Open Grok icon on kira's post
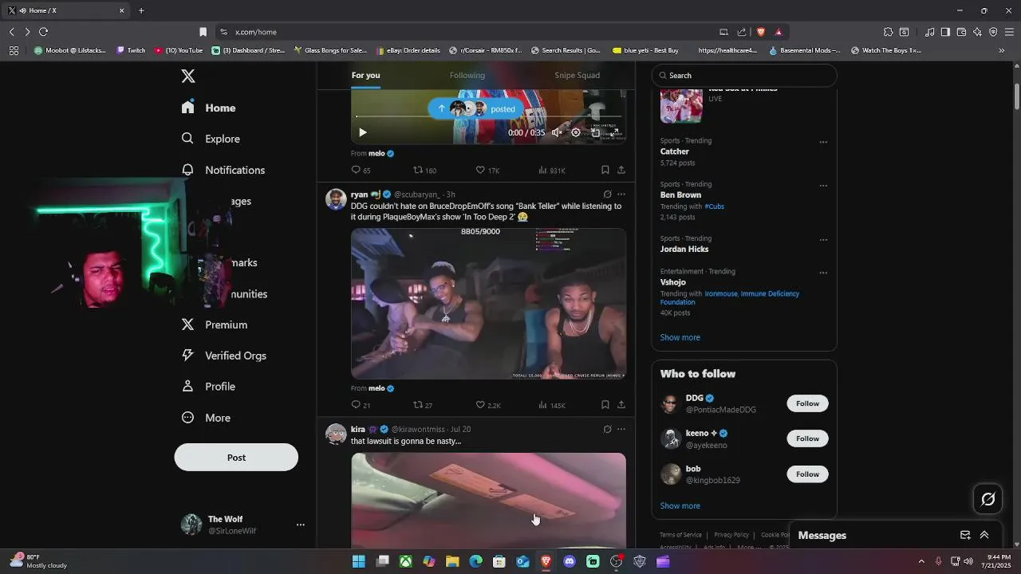This screenshot has width=1021, height=574. coord(607,429)
